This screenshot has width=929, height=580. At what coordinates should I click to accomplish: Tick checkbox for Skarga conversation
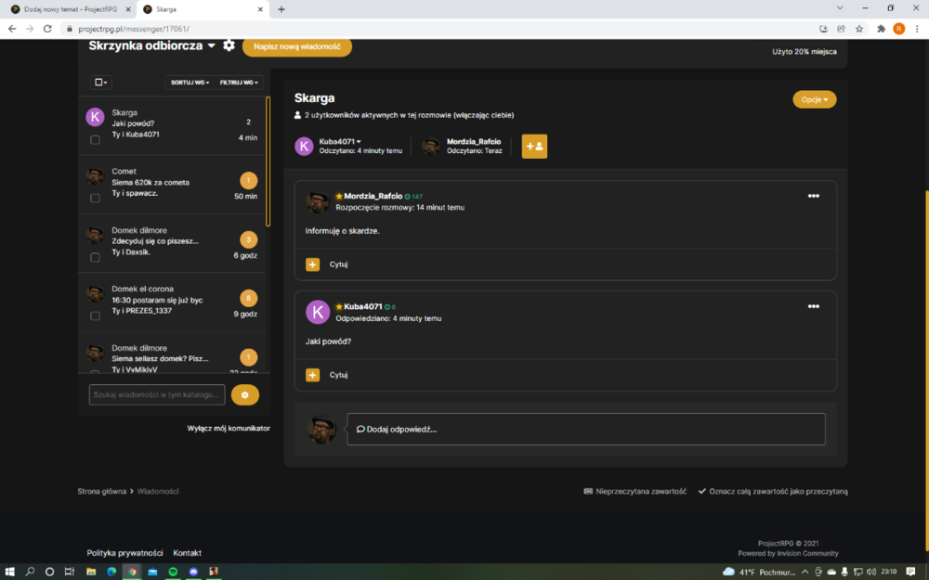click(95, 140)
